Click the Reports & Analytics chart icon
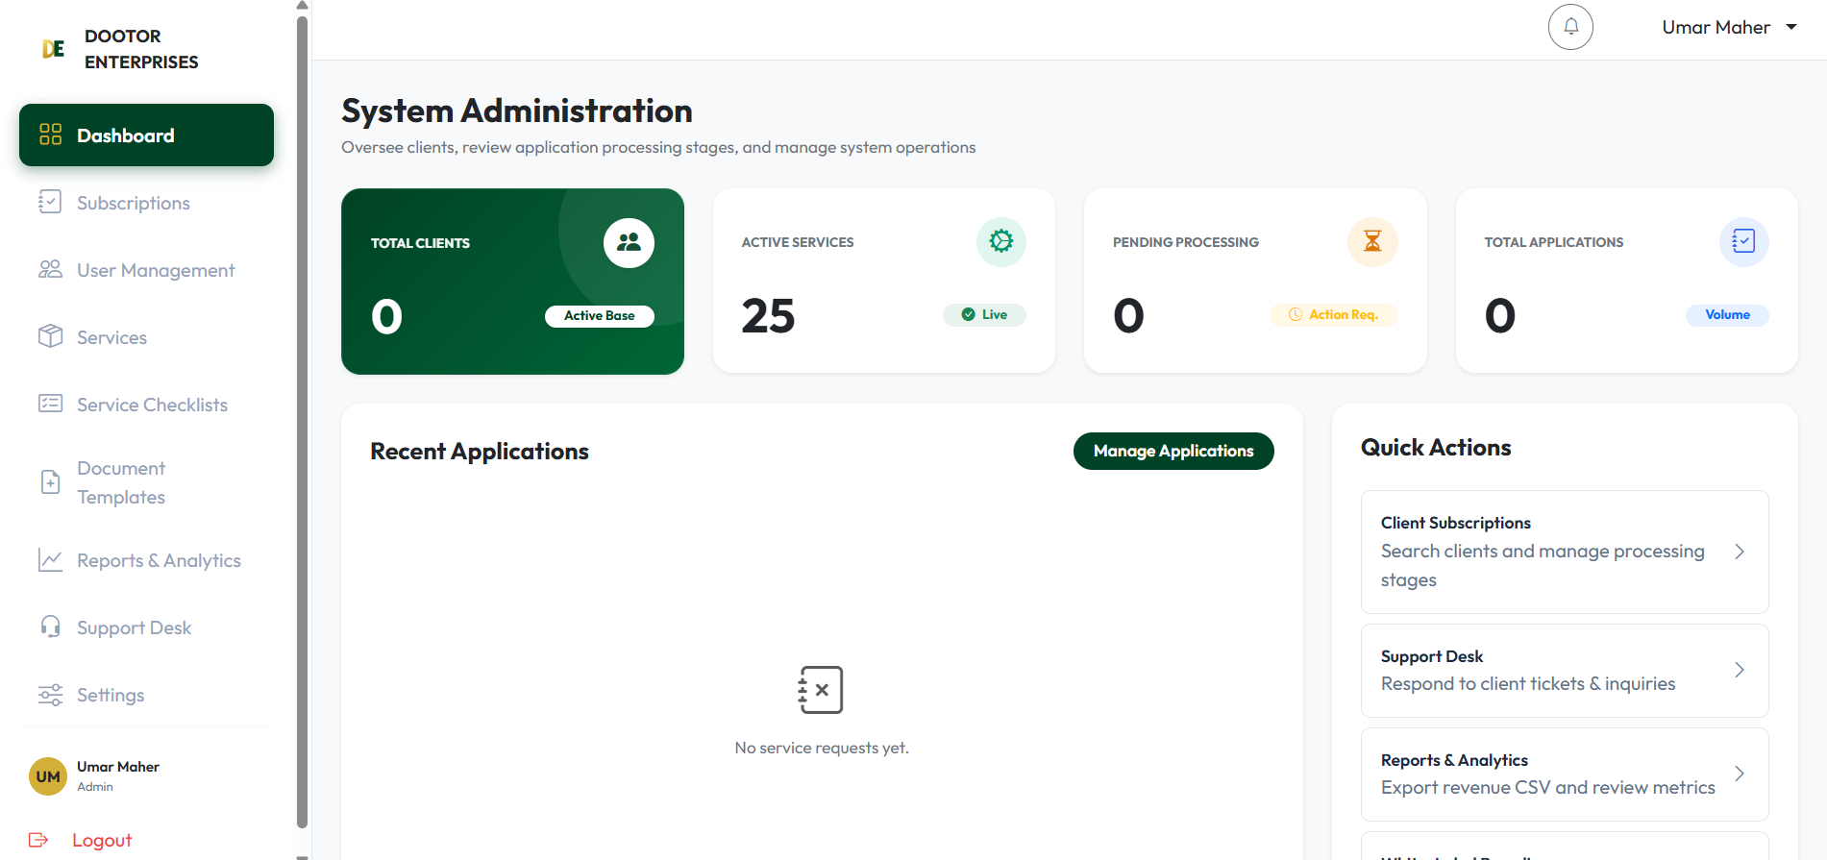 [x=50, y=559]
